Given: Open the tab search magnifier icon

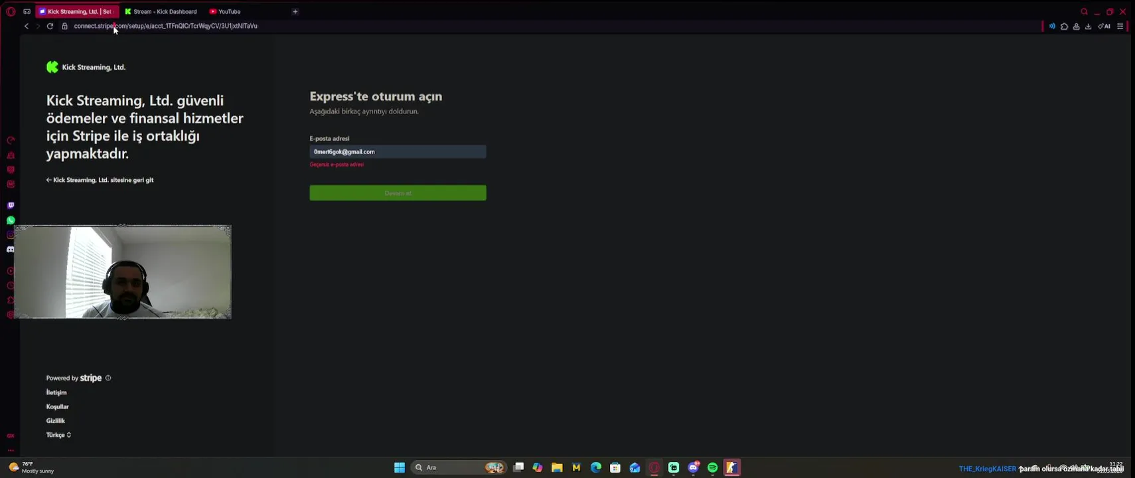Looking at the screenshot, I should [x=1085, y=11].
